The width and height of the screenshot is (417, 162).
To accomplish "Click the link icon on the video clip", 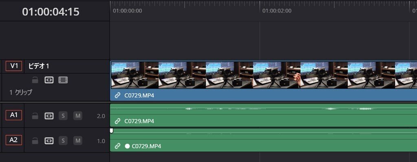I will (118, 95).
